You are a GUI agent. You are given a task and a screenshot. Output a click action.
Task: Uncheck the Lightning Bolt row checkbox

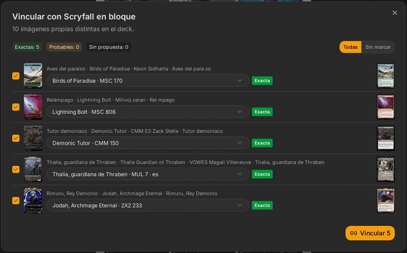point(16,107)
